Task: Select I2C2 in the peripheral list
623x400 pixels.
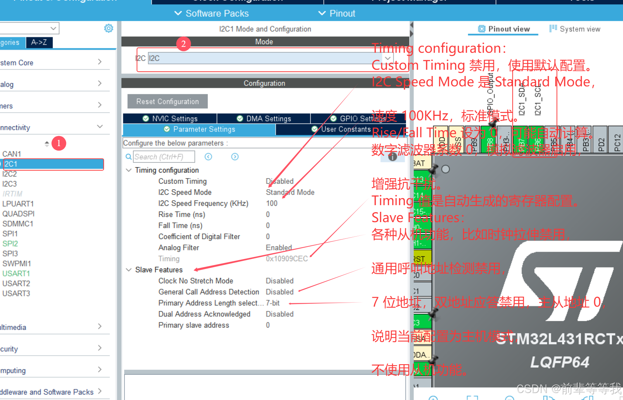Action: [10, 174]
